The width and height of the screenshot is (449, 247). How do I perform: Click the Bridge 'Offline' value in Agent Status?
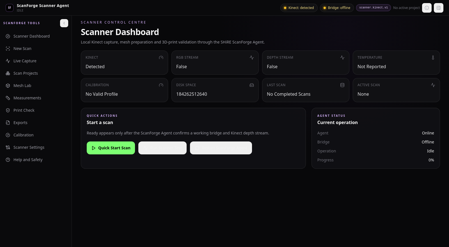click(x=428, y=142)
